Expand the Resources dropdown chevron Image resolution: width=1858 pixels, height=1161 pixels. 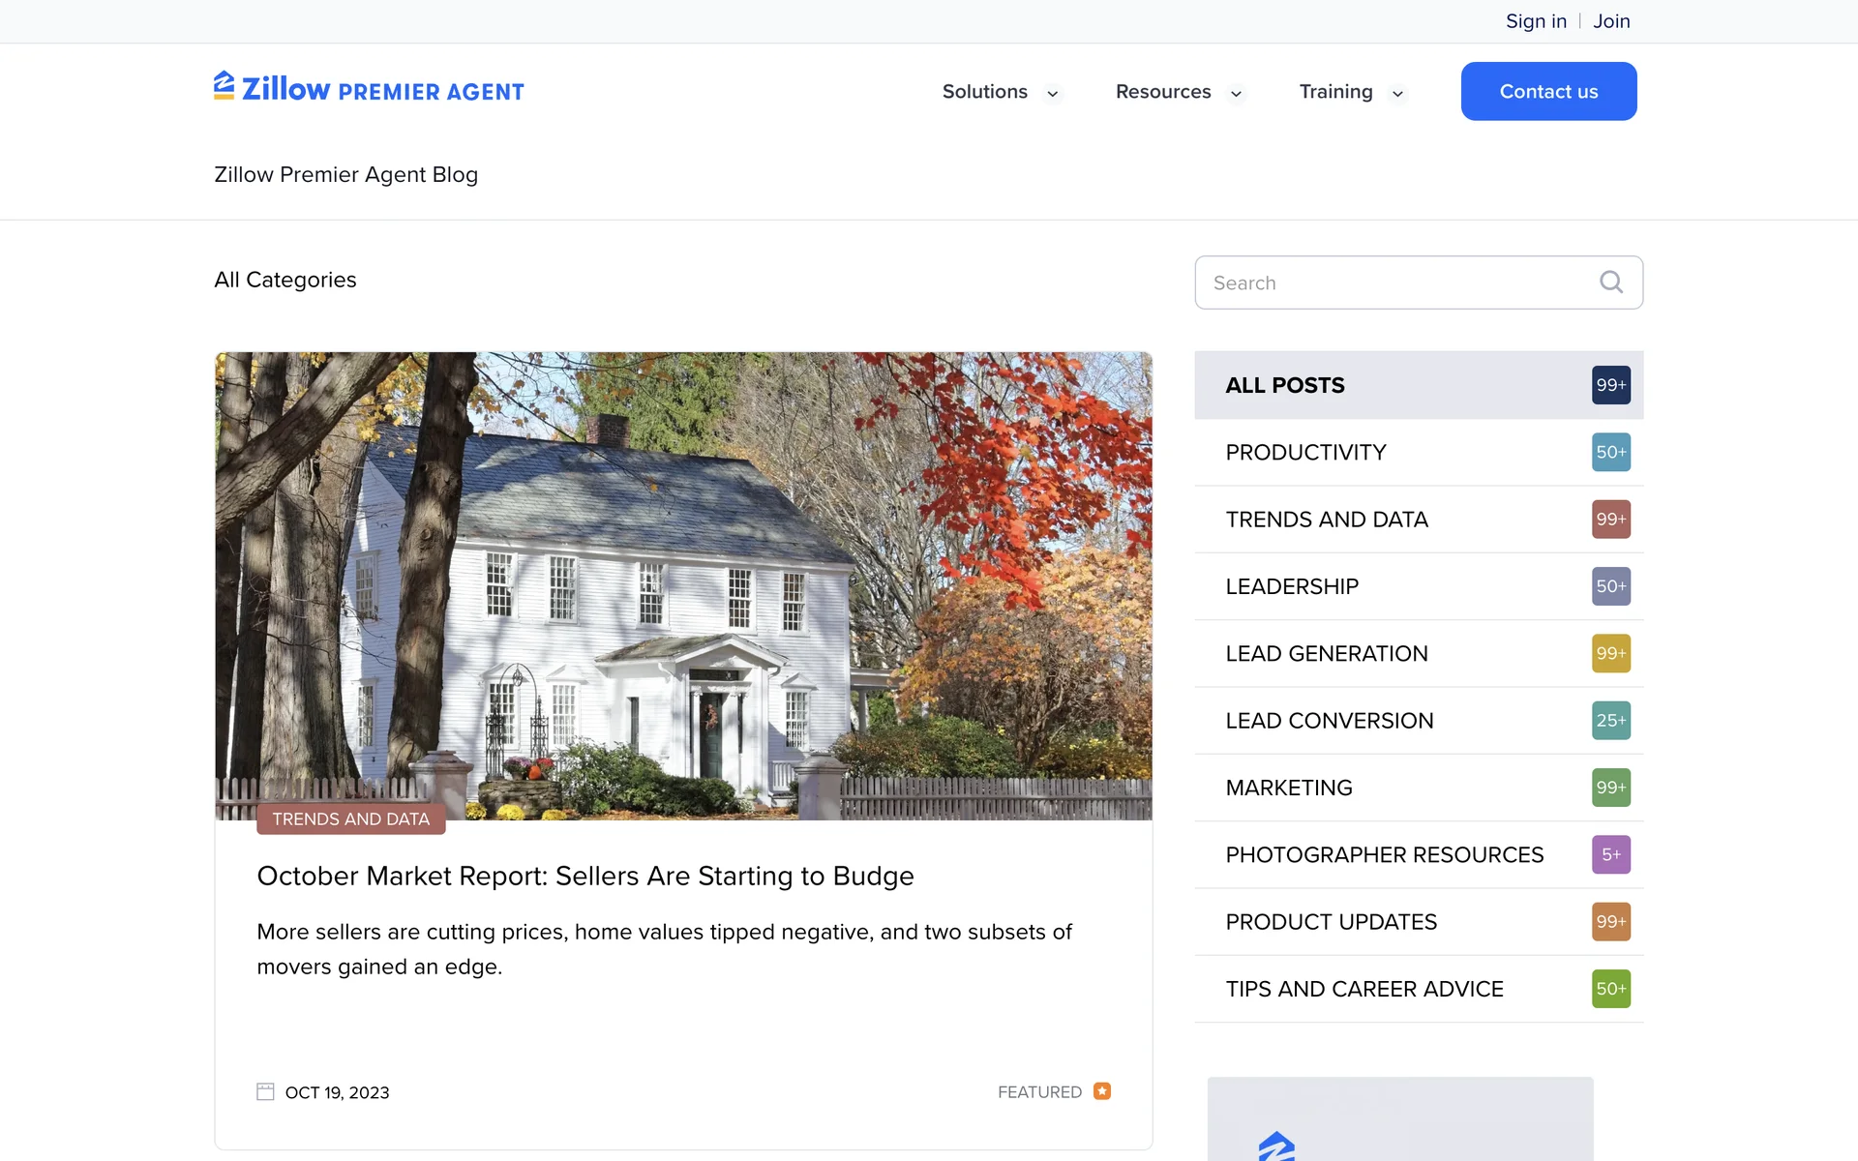click(x=1236, y=94)
